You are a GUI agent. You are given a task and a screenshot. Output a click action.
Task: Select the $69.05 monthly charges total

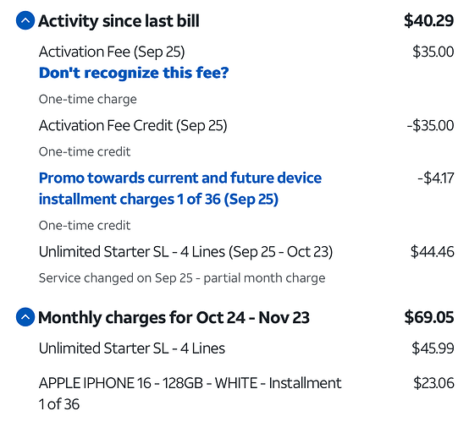429,317
